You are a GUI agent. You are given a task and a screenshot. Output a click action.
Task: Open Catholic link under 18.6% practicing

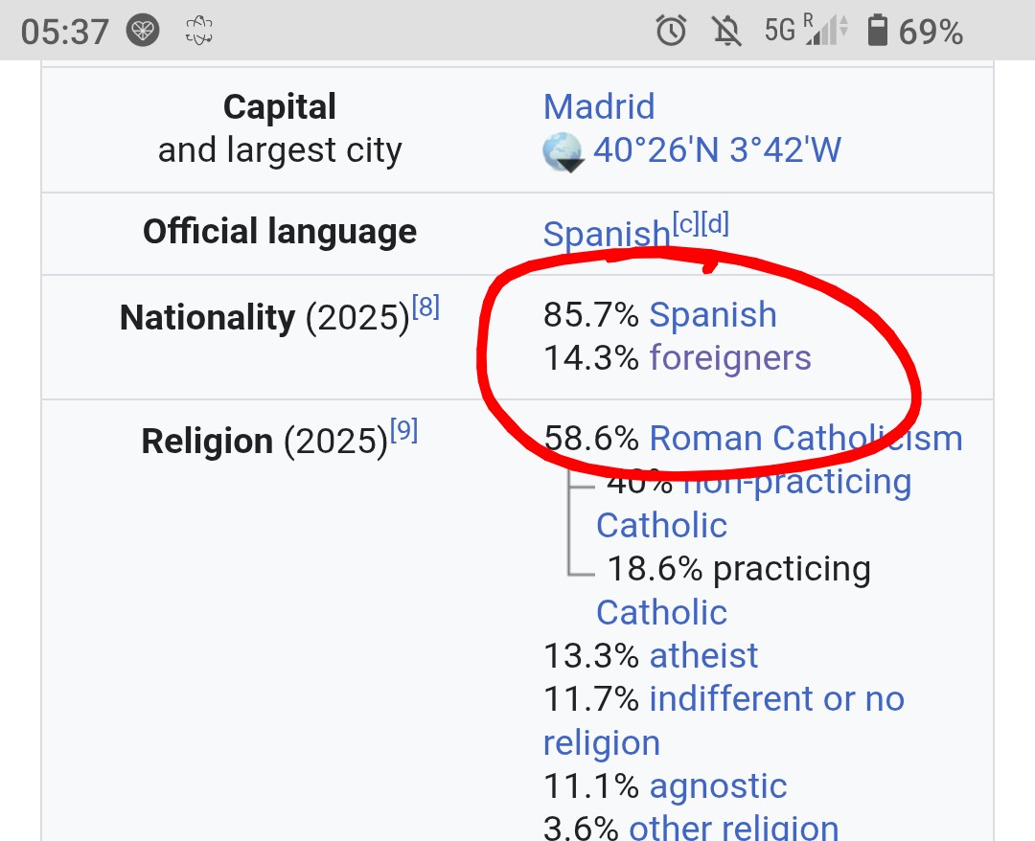tap(661, 612)
